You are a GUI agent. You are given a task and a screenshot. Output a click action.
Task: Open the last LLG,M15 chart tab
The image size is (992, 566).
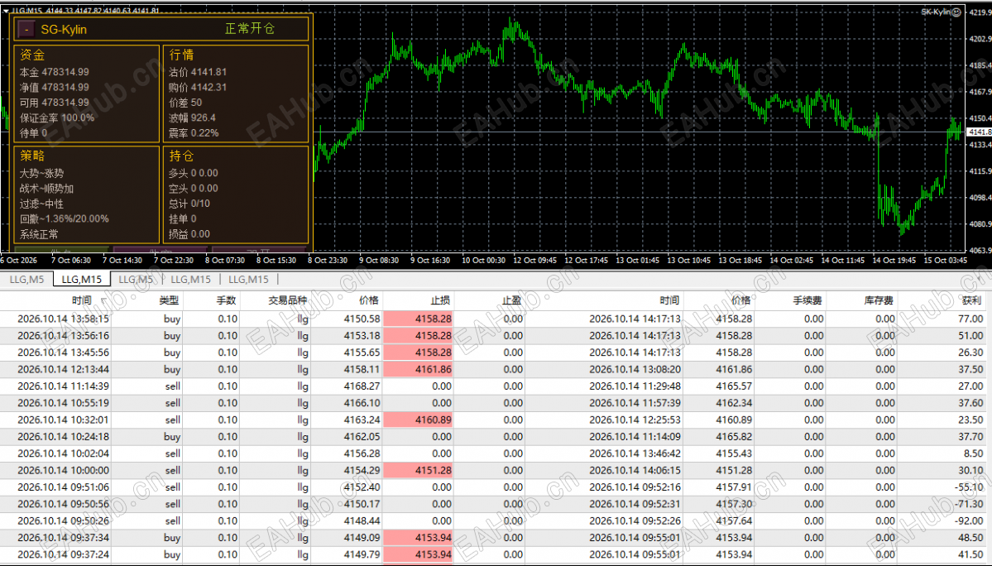pos(248,279)
